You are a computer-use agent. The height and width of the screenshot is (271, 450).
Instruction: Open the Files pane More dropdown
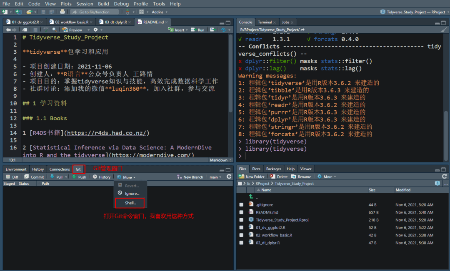tap(327, 177)
